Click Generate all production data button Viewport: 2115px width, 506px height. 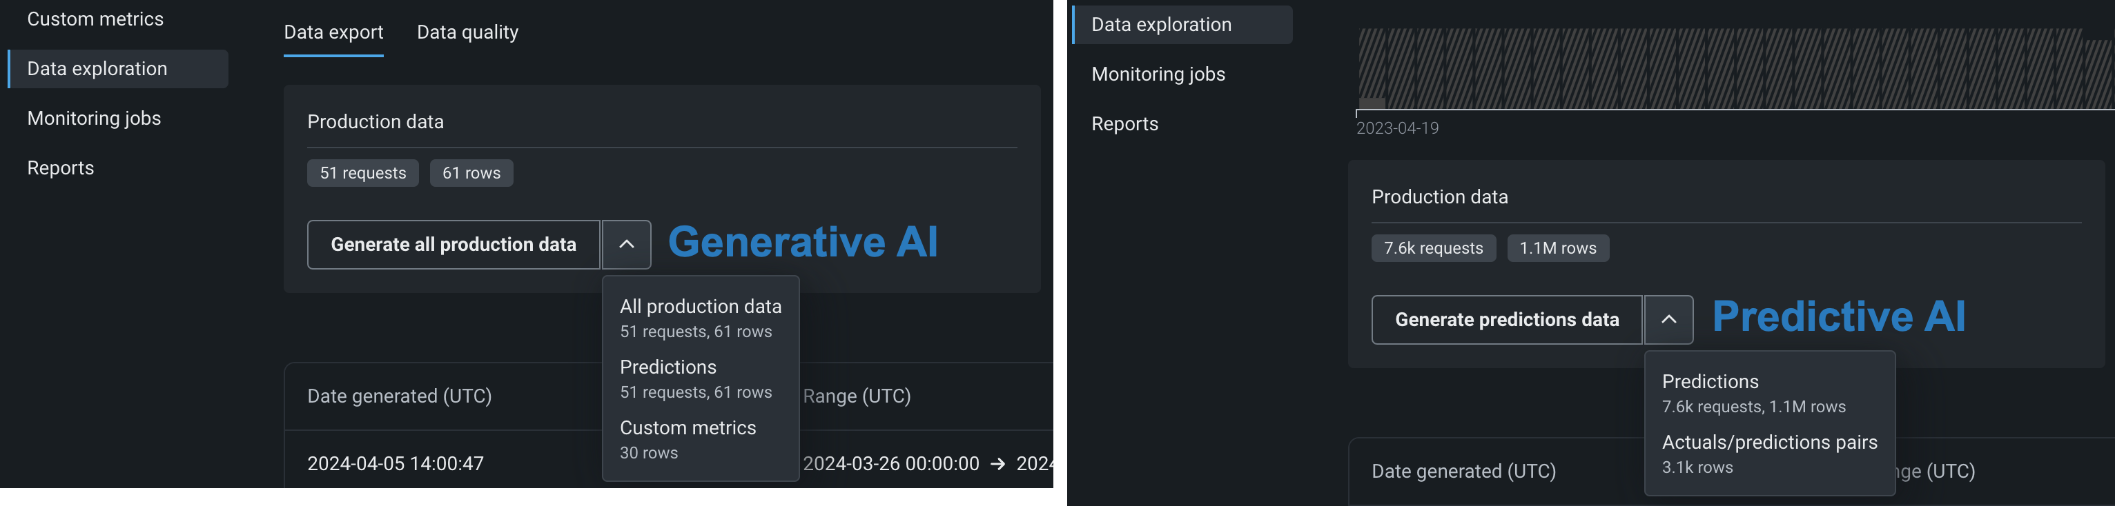(454, 245)
